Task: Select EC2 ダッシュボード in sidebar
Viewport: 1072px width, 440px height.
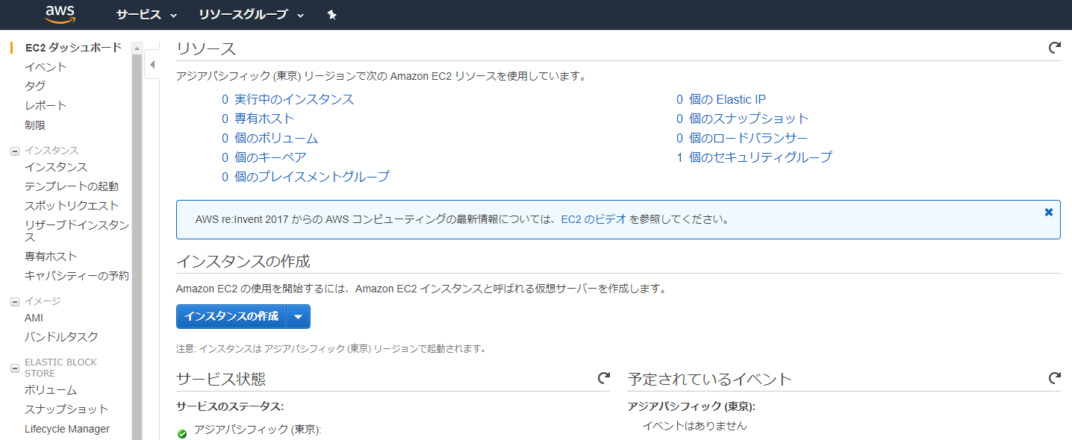Action: [73, 48]
